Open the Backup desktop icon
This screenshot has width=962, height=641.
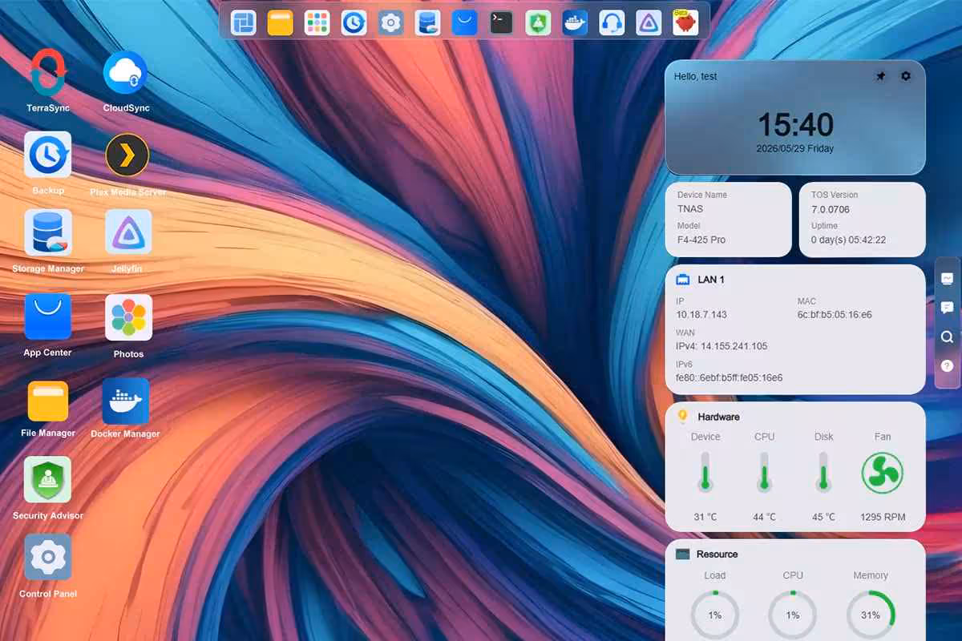point(48,155)
